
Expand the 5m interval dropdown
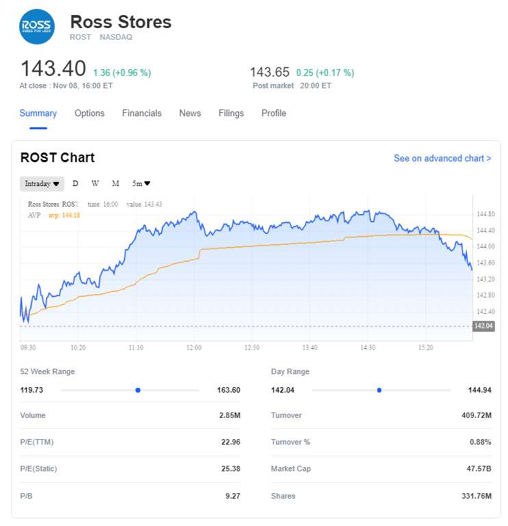tap(141, 183)
